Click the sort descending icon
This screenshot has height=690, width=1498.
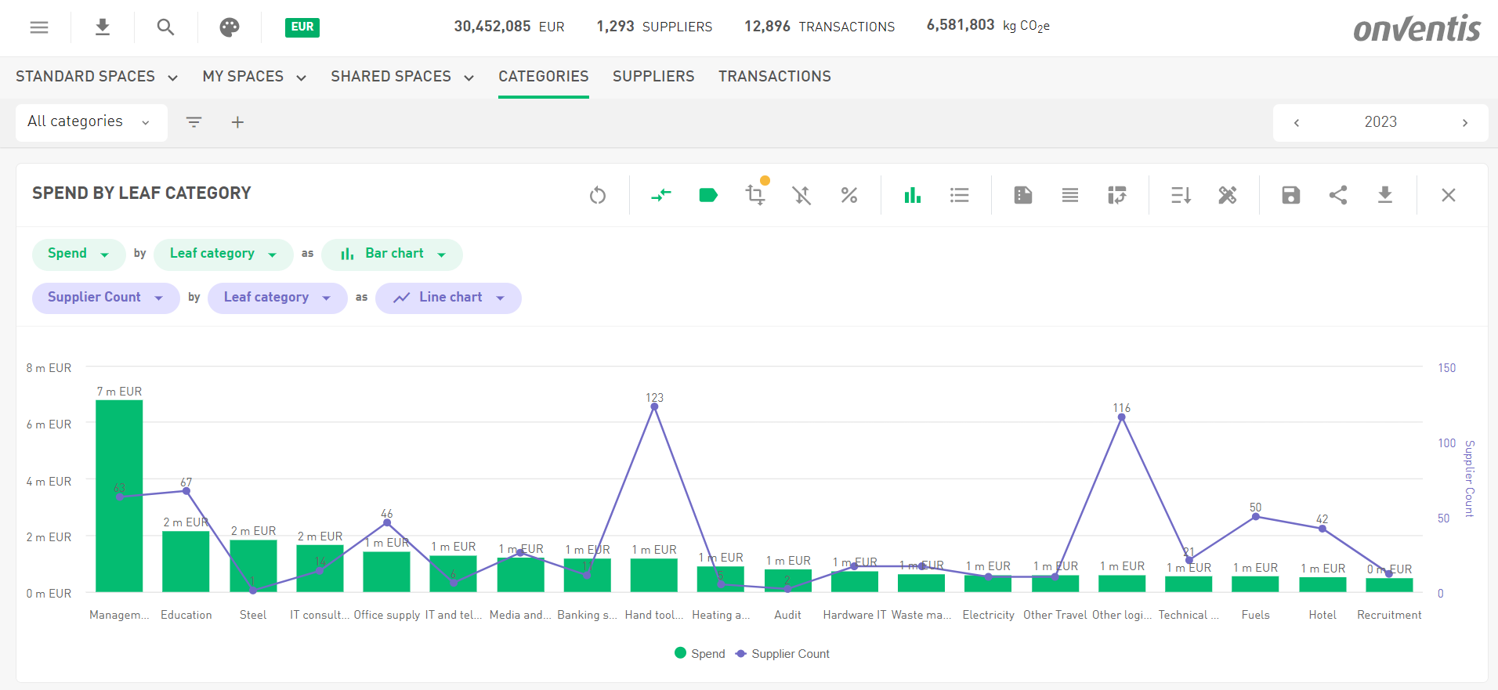point(1181,195)
